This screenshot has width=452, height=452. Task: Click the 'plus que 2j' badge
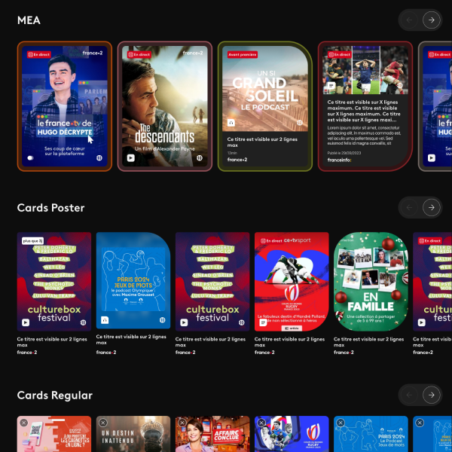(x=32, y=241)
